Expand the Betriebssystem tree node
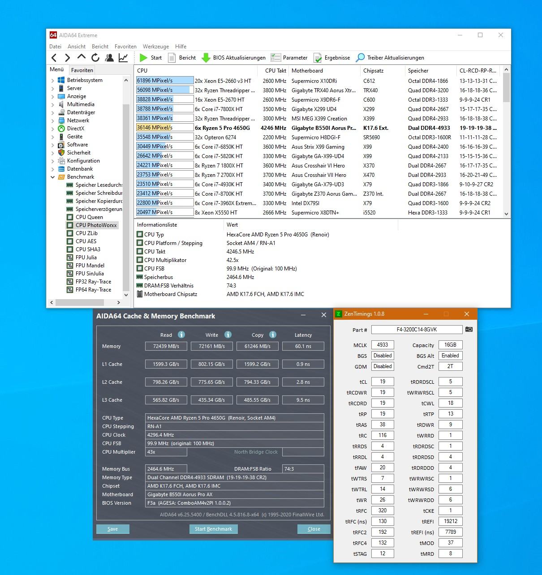This screenshot has width=542, height=575. (x=52, y=81)
